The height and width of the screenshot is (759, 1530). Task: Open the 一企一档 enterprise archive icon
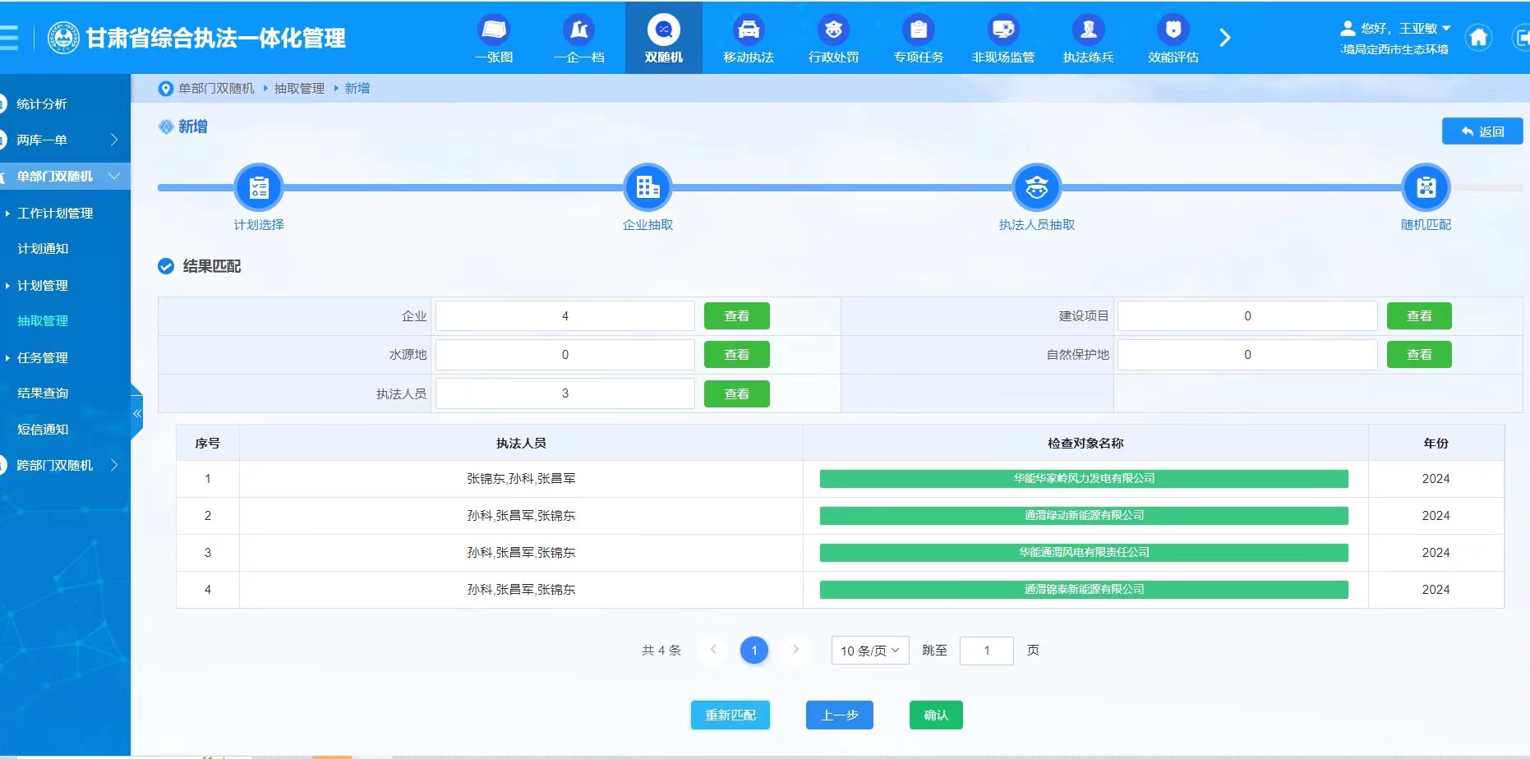pyautogui.click(x=578, y=31)
